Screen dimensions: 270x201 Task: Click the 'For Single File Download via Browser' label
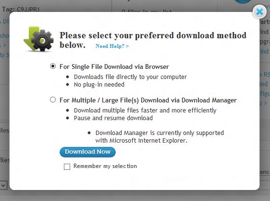click(114, 67)
